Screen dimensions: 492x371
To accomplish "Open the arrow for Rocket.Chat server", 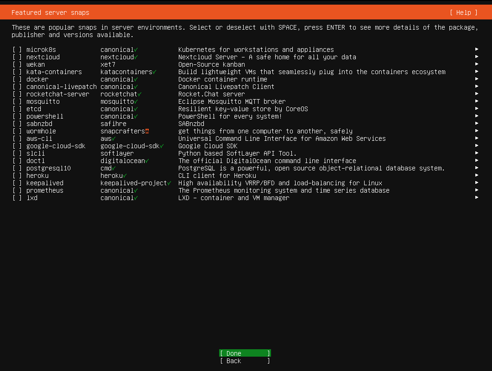I will click(477, 94).
